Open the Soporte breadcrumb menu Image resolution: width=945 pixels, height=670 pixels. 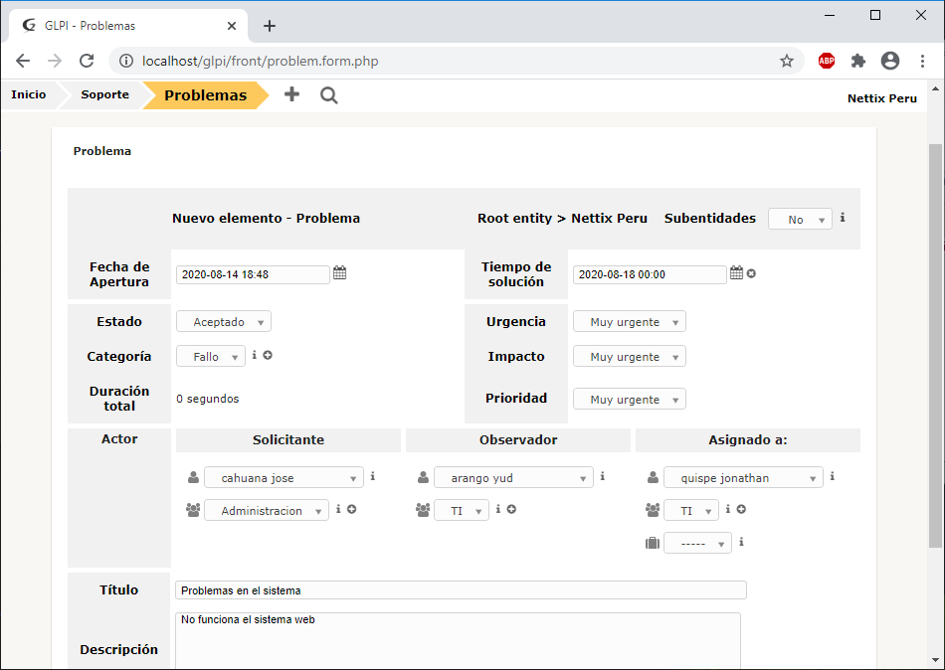[x=104, y=95]
